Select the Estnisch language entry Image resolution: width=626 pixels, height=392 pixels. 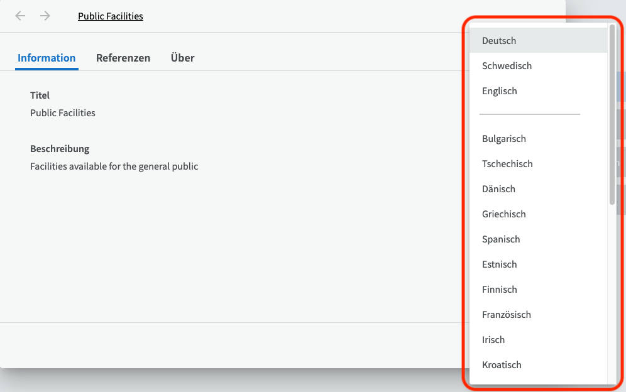pos(500,264)
